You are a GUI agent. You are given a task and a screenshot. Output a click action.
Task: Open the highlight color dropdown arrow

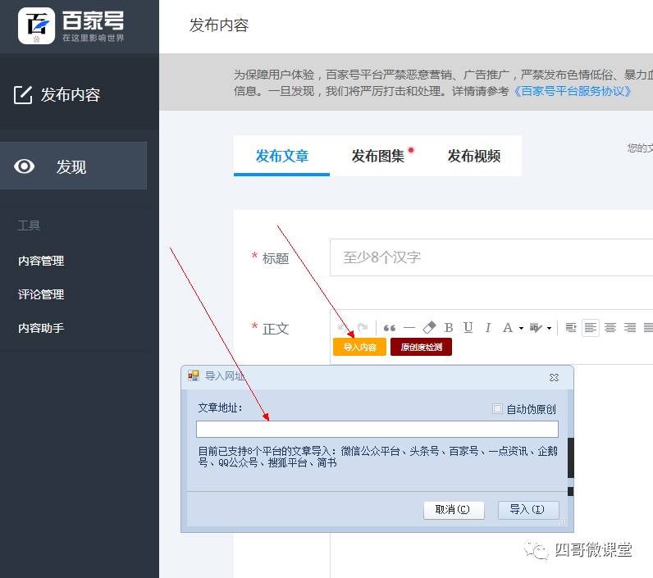[x=550, y=328]
